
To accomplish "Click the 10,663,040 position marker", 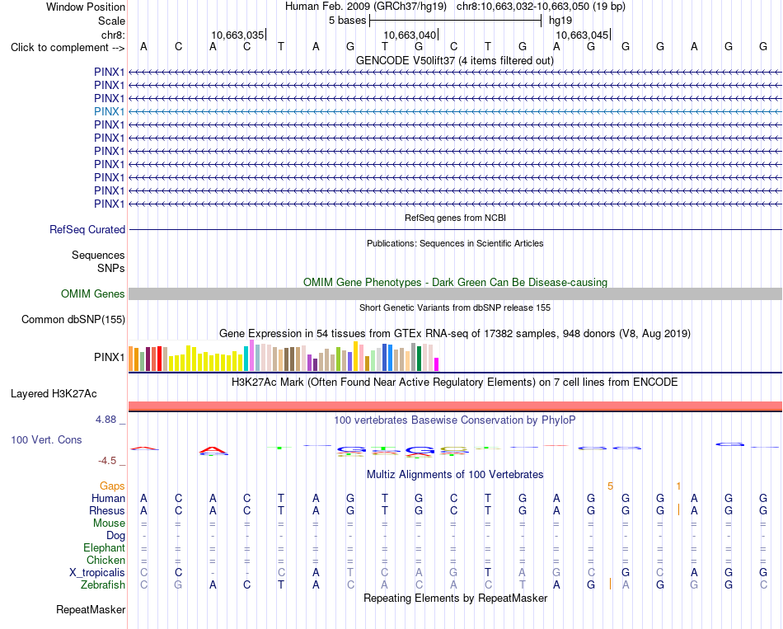I will point(410,35).
